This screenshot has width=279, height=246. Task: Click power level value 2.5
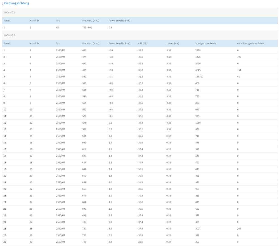coord(110,216)
